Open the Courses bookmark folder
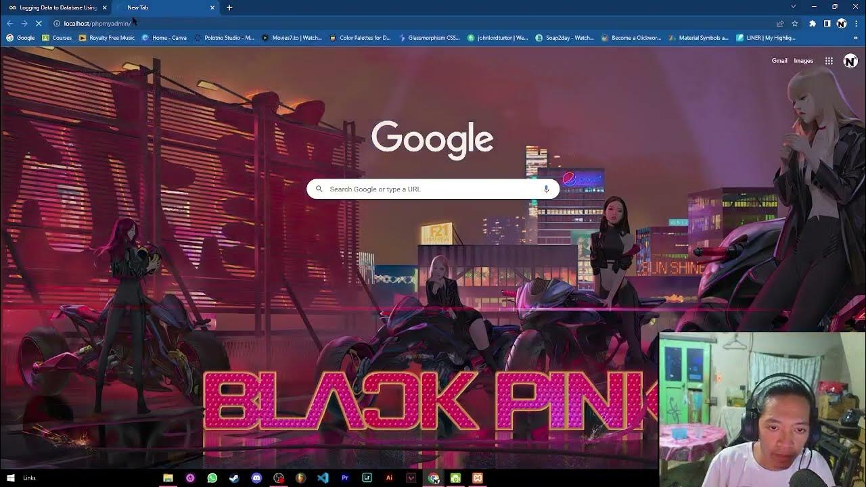 [57, 38]
